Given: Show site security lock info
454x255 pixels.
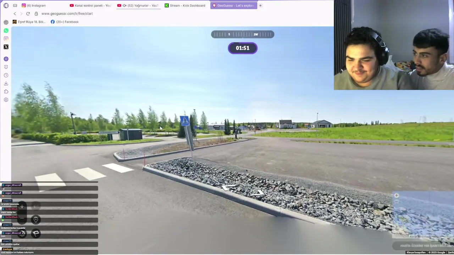Looking at the screenshot, I should coord(36,14).
